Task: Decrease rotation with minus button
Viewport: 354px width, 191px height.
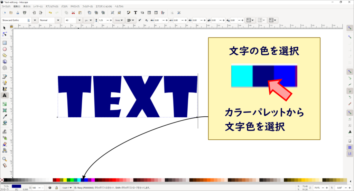Action: click(346, 188)
